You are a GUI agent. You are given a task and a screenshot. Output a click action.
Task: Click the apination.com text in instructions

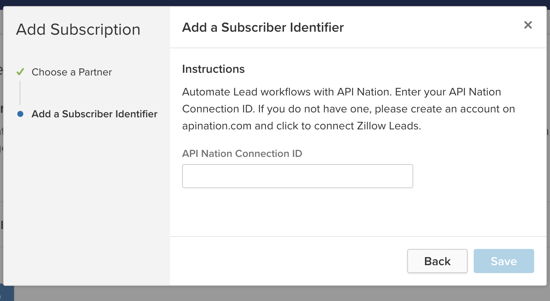click(x=217, y=126)
